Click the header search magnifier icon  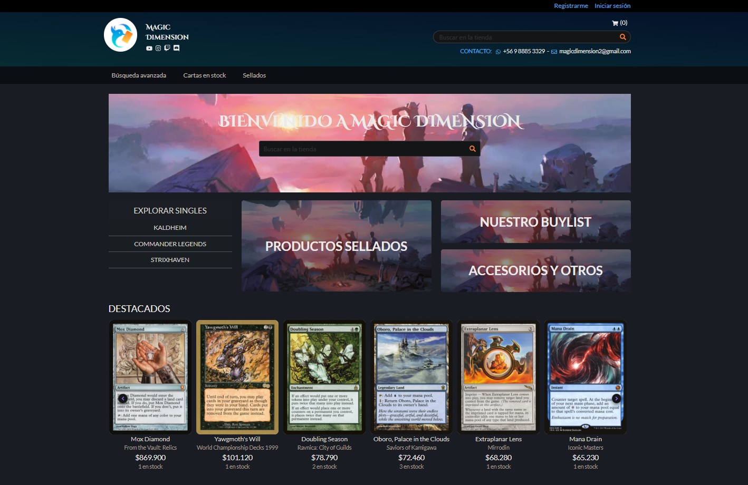tap(623, 37)
